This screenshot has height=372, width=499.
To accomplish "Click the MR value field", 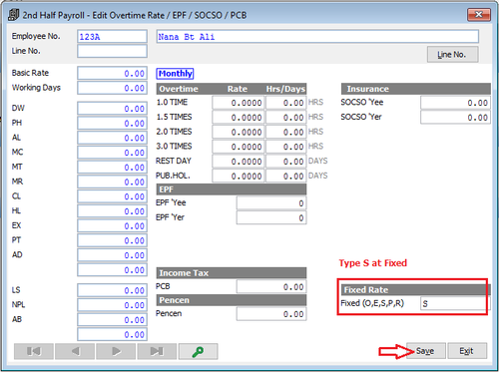I will coord(112,182).
